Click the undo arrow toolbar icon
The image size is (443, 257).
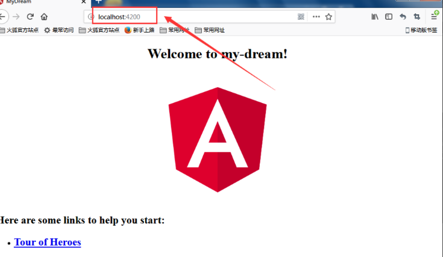[403, 17]
